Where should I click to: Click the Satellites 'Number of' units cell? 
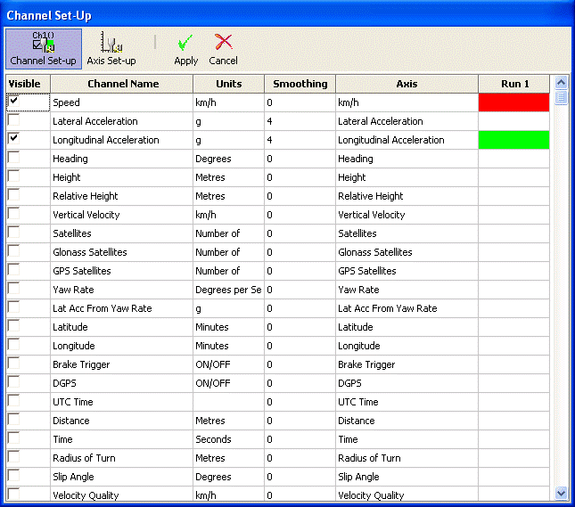[x=228, y=233]
